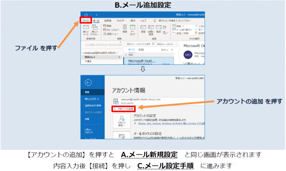The image size is (286, 171).
Task: Click the 全員に返信 icon
Action: click(152, 29)
